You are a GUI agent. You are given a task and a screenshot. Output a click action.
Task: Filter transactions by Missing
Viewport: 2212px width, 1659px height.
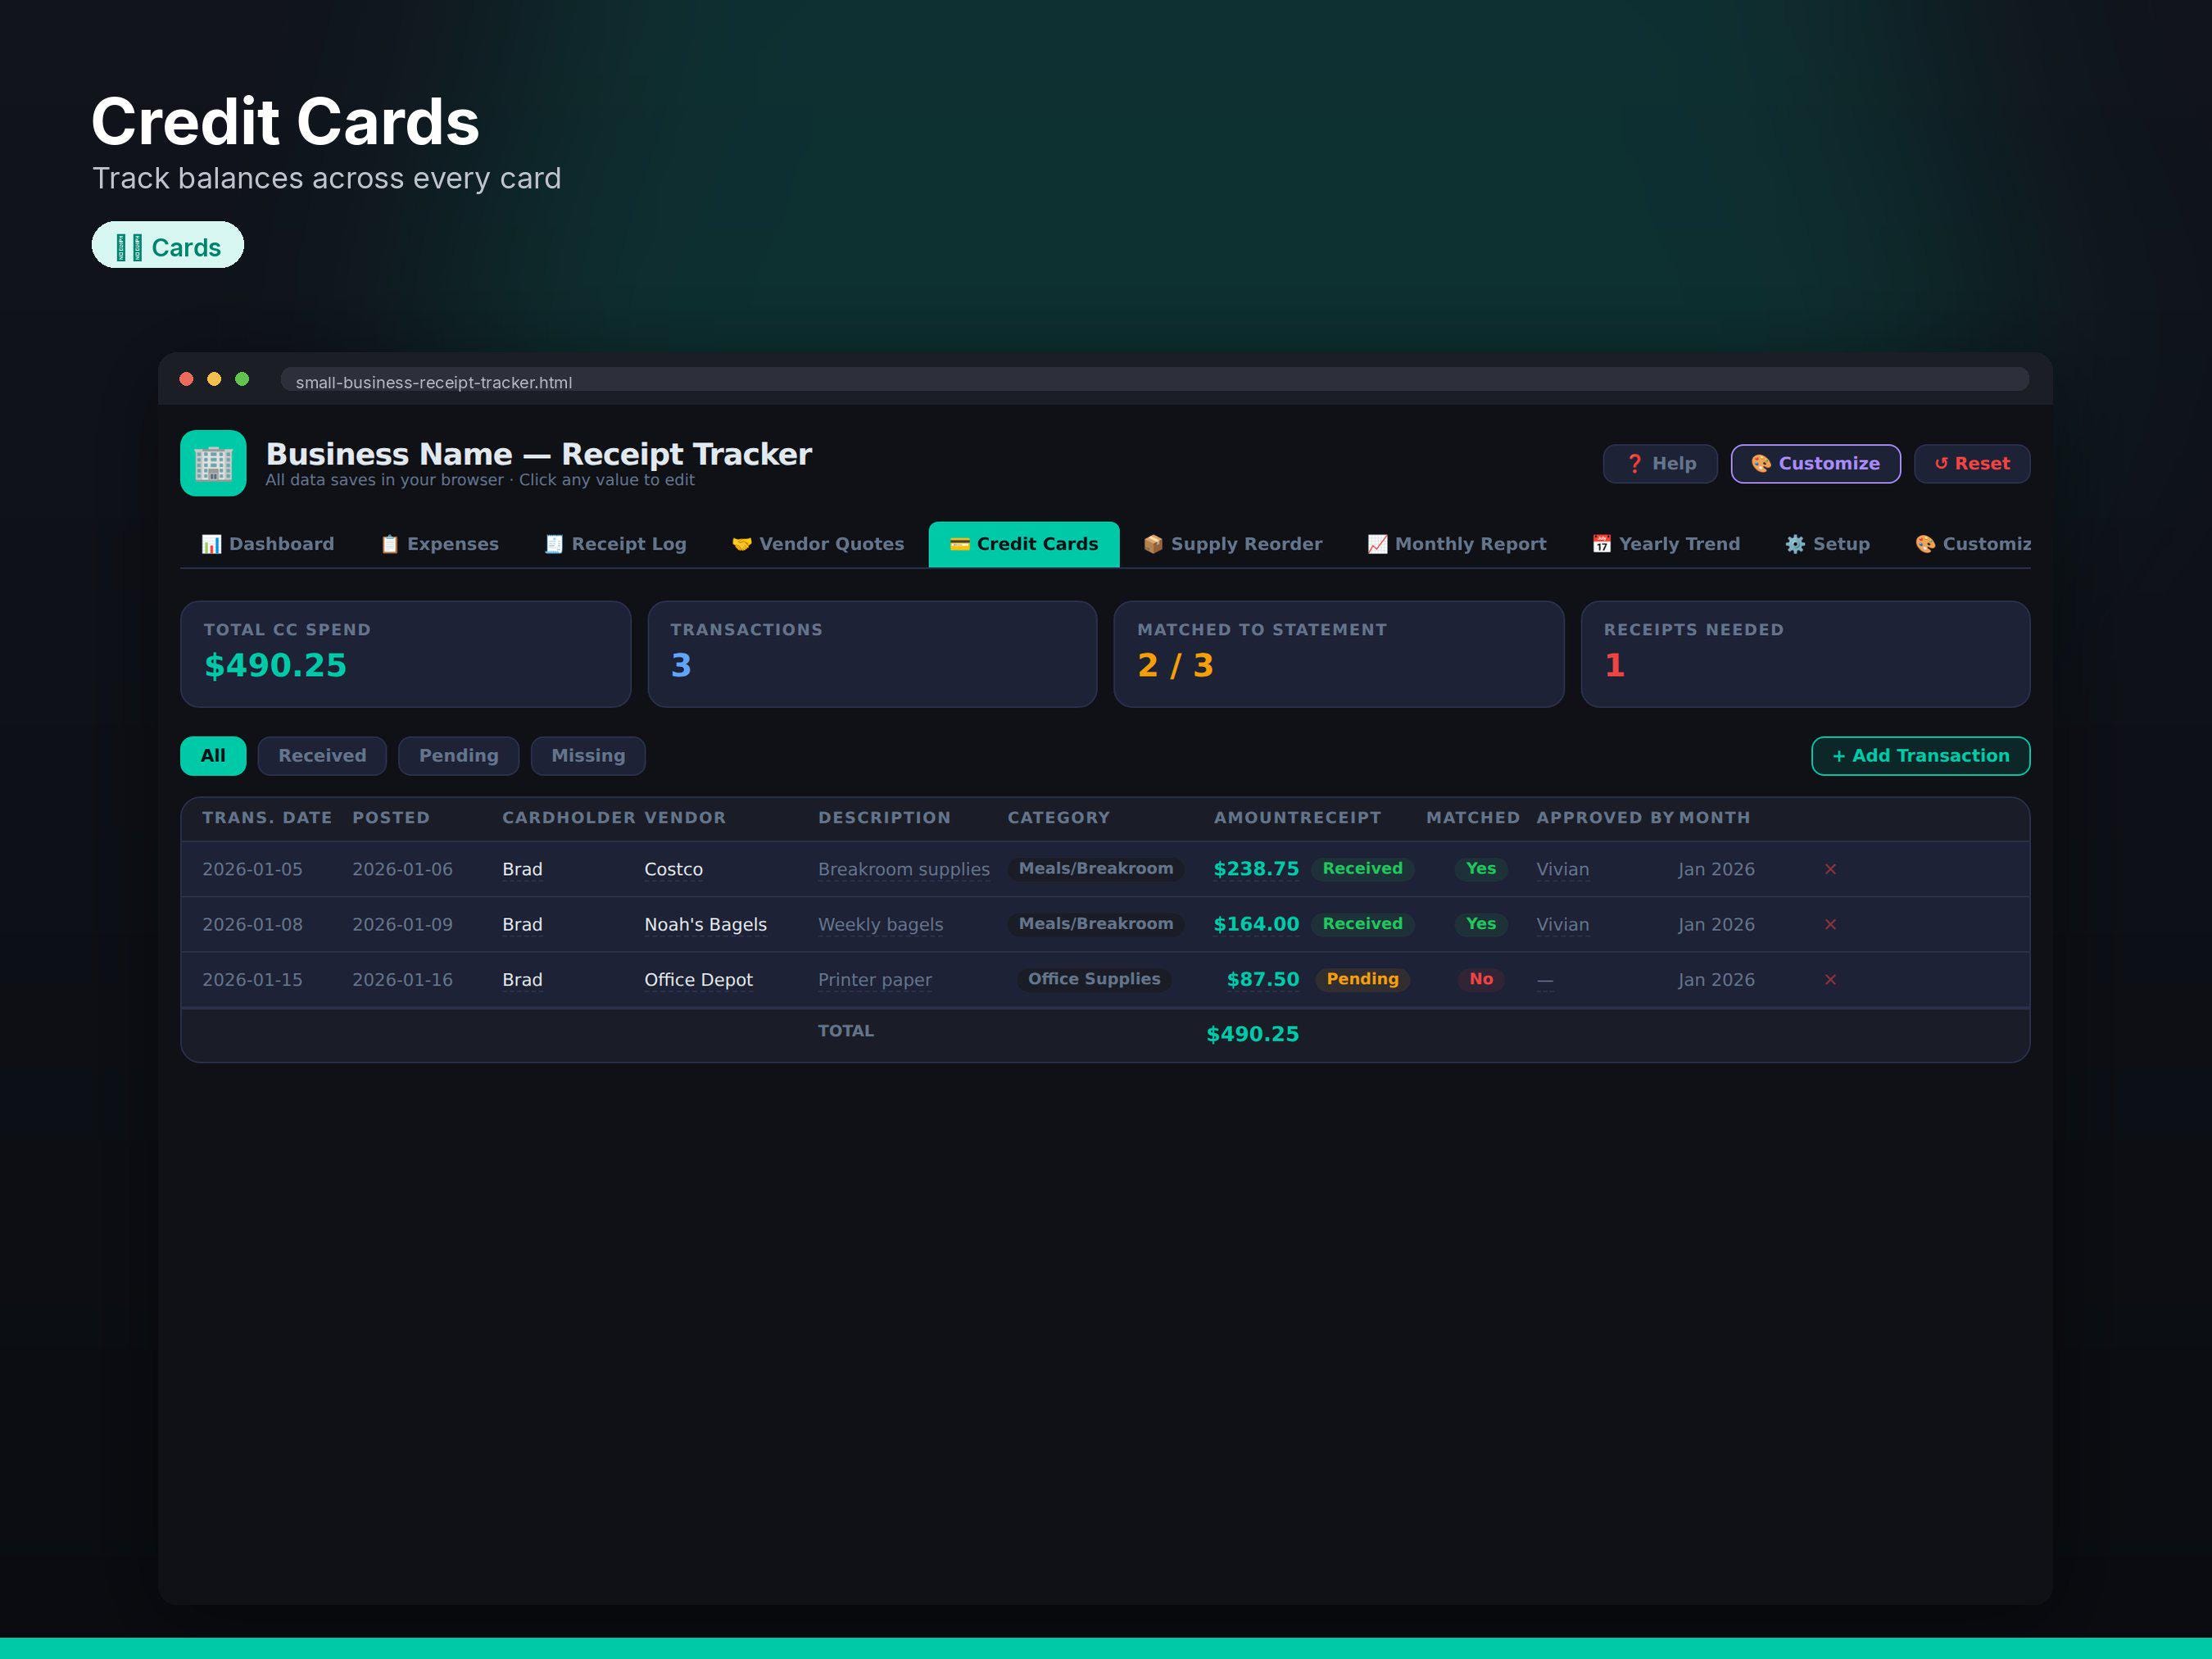tap(588, 756)
